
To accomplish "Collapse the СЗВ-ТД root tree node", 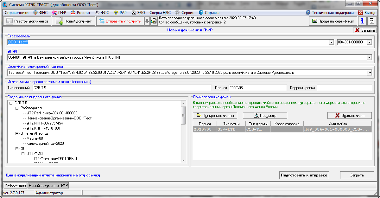I will tap(11, 103).
